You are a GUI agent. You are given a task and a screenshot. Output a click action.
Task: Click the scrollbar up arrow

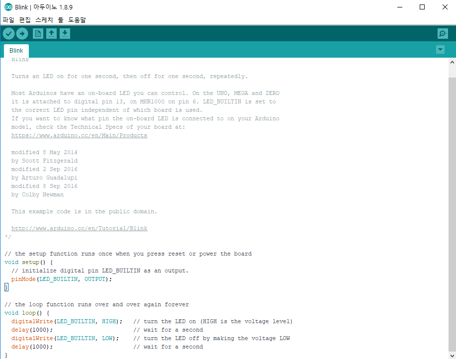pos(452,62)
